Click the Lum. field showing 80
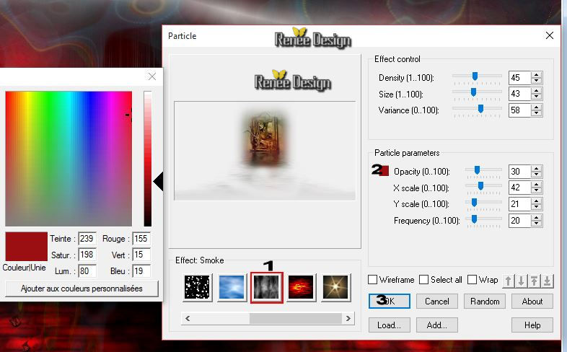Viewport: 567px width, 352px height. point(87,271)
